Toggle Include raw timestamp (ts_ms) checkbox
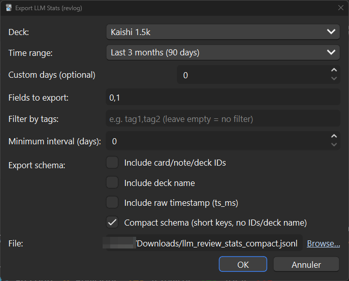Image resolution: width=349 pixels, height=281 pixels. pyautogui.click(x=112, y=203)
